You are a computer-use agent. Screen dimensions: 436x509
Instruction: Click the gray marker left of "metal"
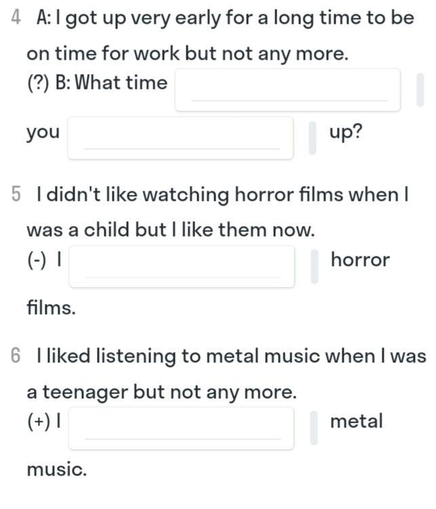[x=314, y=428]
